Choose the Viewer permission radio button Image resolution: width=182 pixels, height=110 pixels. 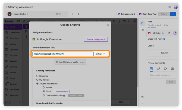[x=43, y=87]
